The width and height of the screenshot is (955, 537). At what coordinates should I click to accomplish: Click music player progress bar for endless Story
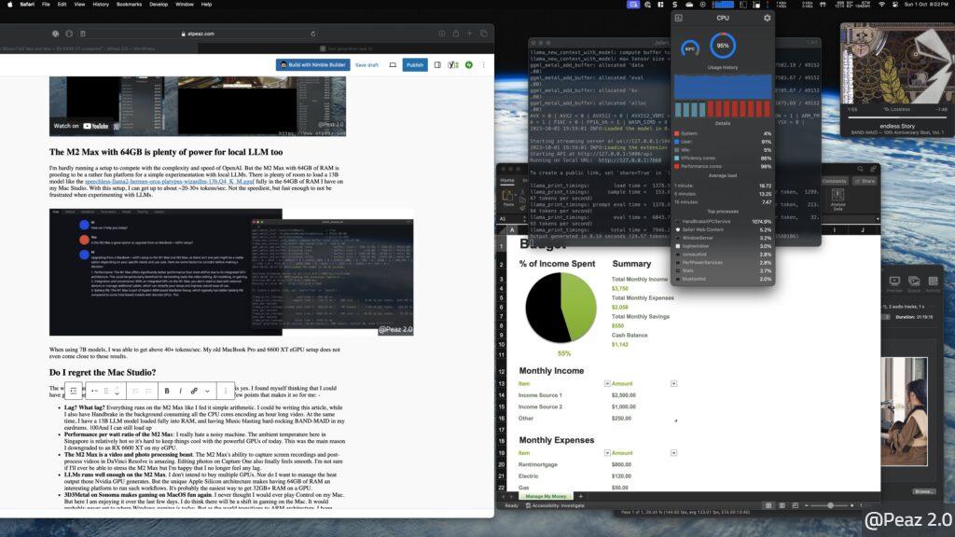pyautogui.click(x=897, y=117)
